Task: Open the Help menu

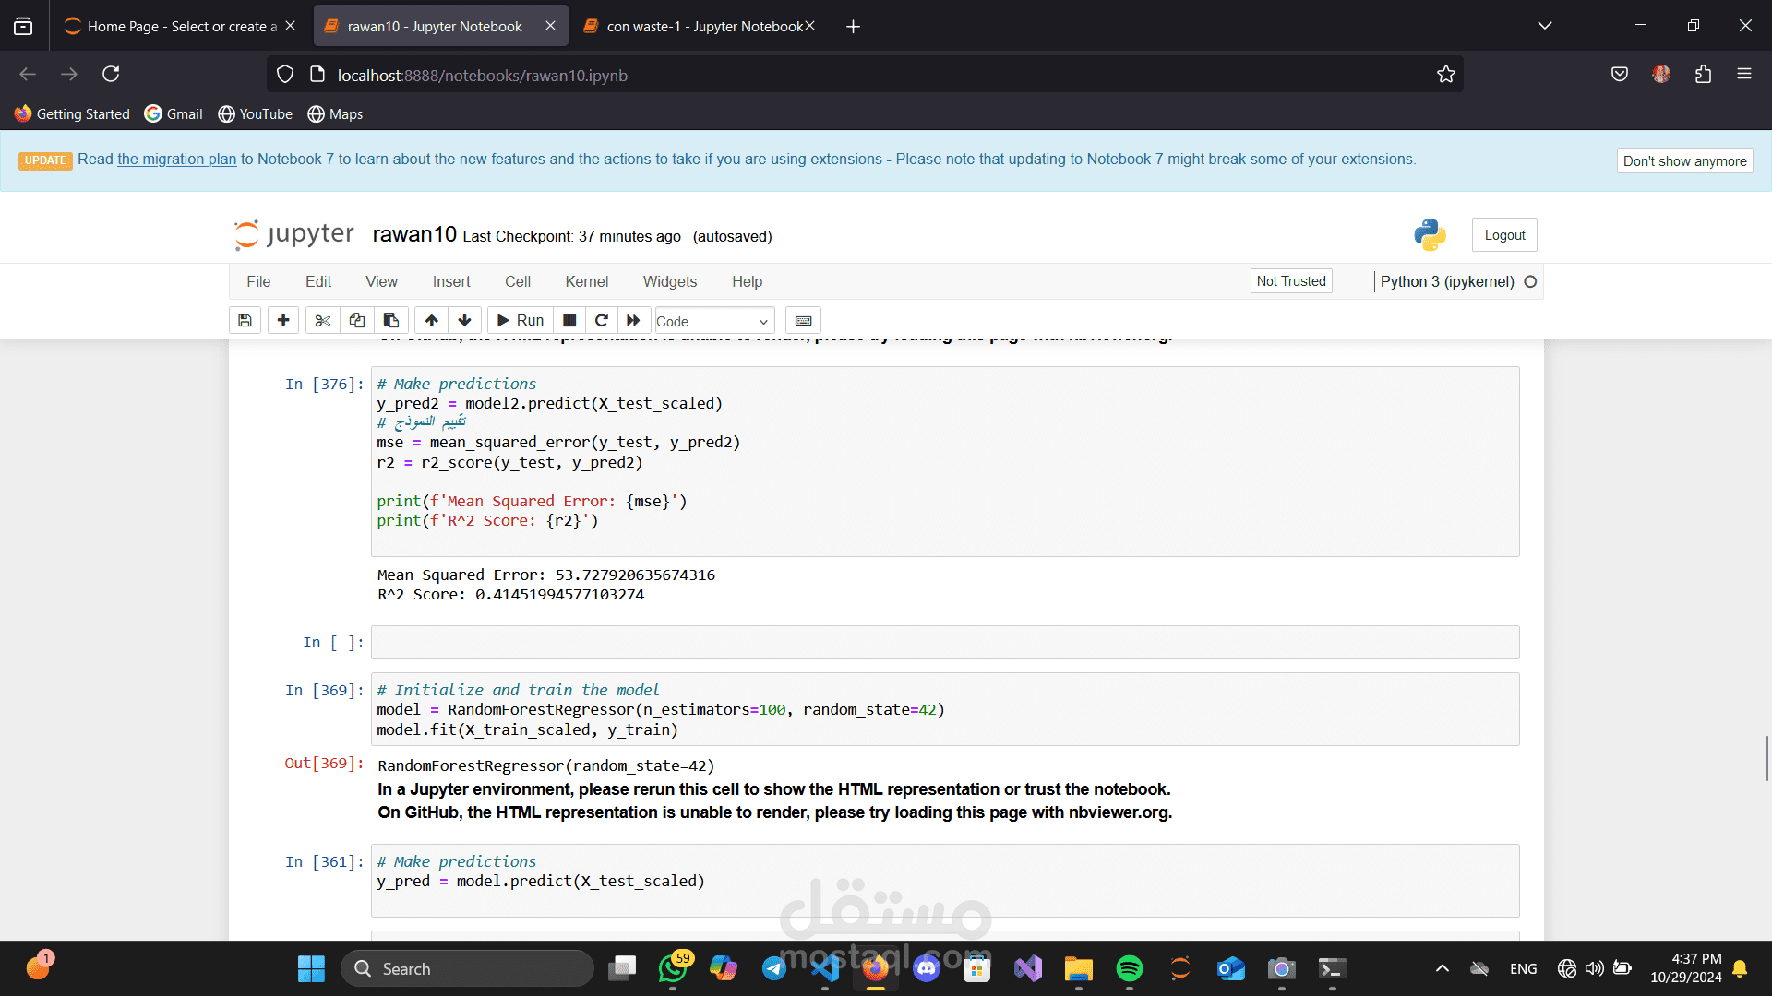Action: point(748,281)
